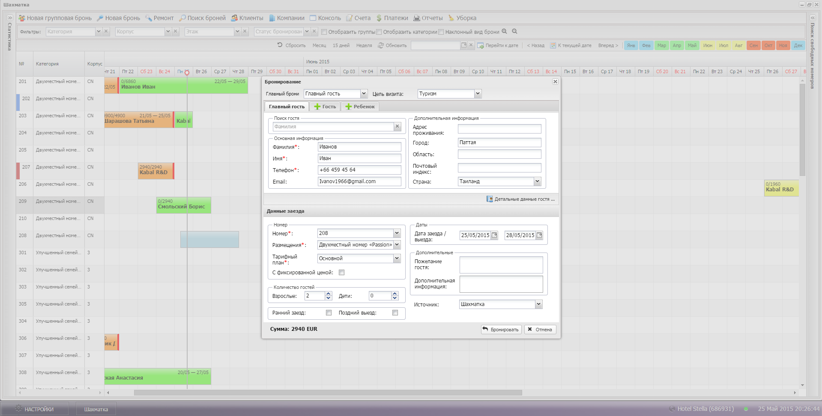Clear the guest search Фамилия field
The height and width of the screenshot is (416, 822).
[398, 126]
